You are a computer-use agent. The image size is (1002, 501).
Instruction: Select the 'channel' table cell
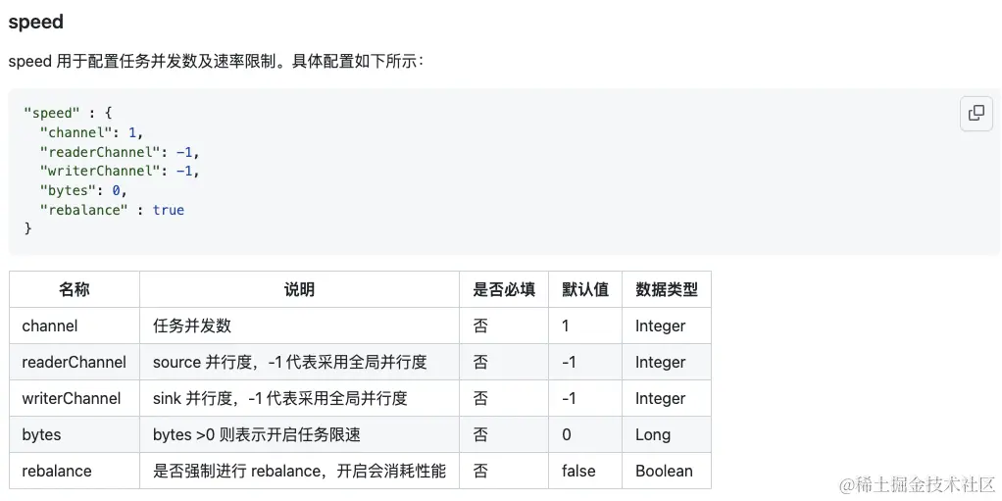click(x=75, y=326)
